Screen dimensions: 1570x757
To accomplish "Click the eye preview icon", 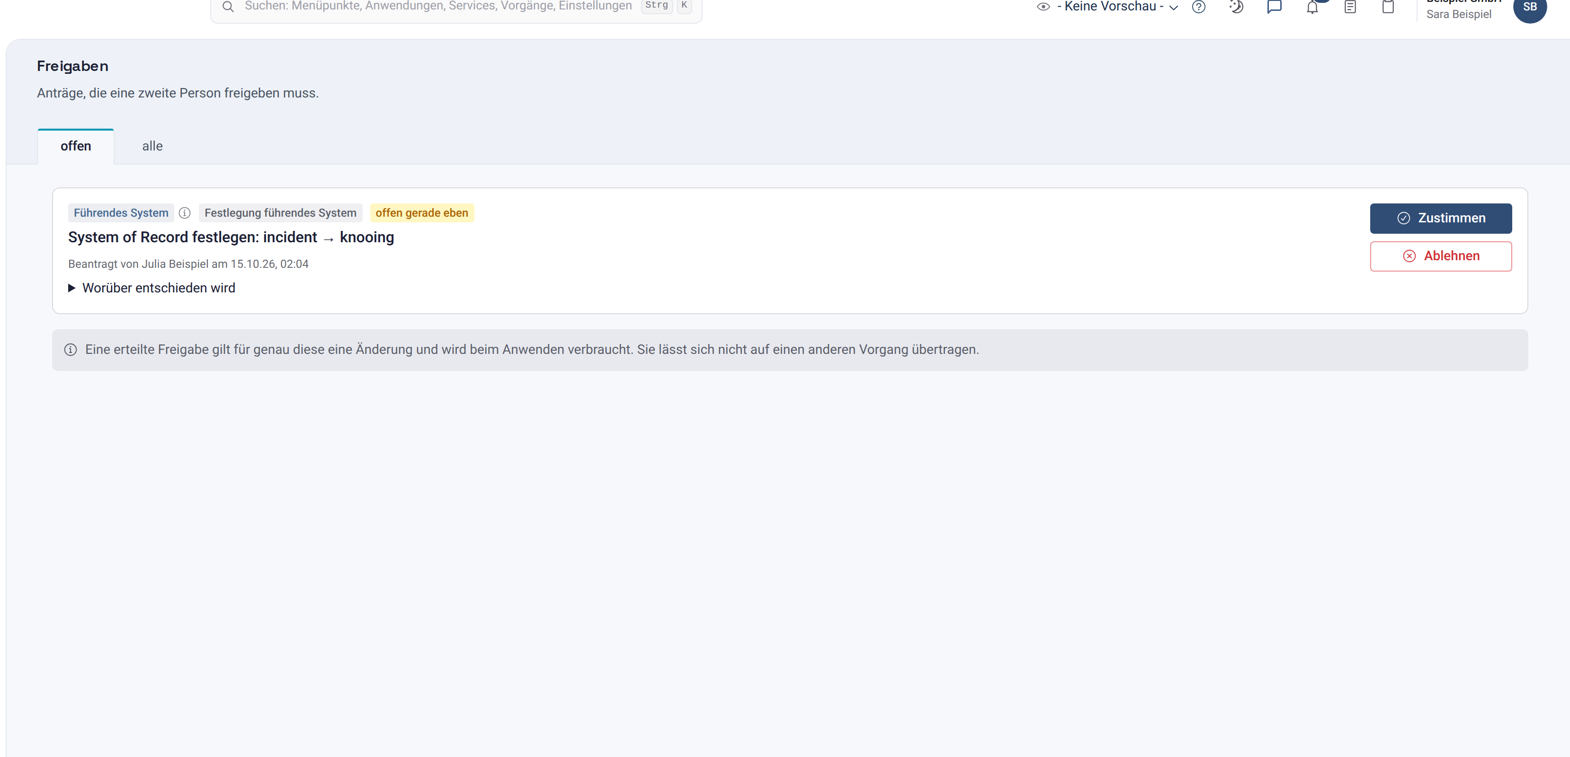I will [x=1043, y=7].
